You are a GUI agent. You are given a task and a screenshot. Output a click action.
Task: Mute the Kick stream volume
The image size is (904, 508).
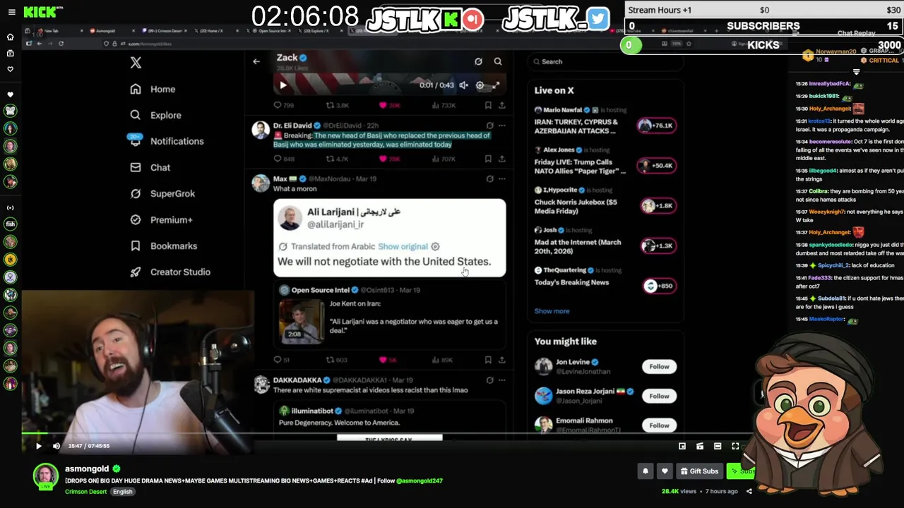(56, 446)
